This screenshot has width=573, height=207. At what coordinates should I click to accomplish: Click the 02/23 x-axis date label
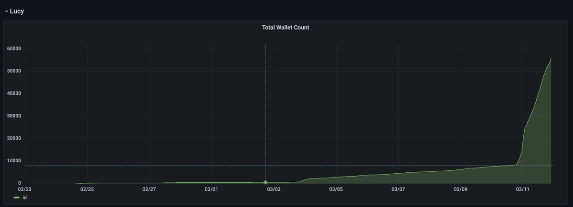coord(25,189)
